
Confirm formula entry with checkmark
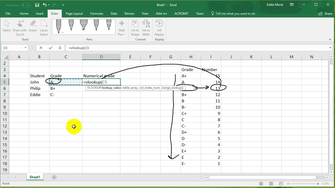tap(51, 48)
